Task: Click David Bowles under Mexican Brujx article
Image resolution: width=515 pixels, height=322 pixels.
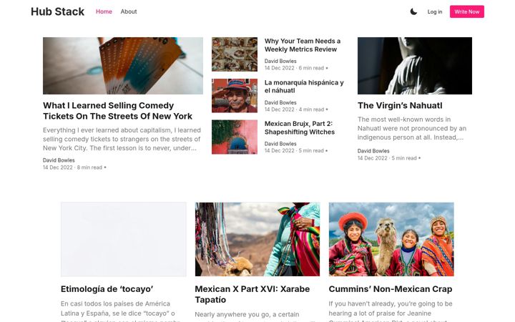Action: [x=280, y=144]
